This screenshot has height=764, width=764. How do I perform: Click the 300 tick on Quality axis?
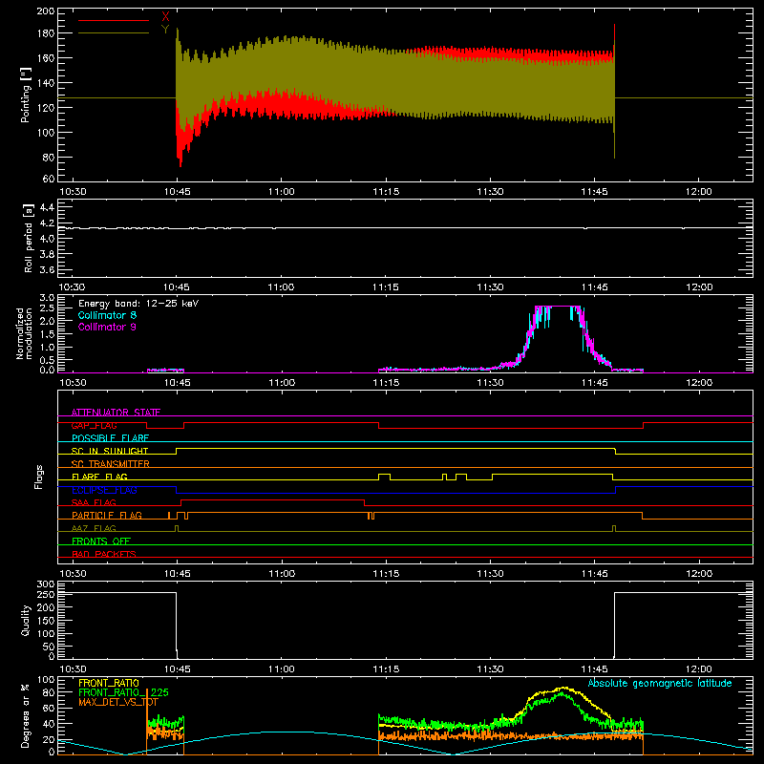tap(45, 584)
